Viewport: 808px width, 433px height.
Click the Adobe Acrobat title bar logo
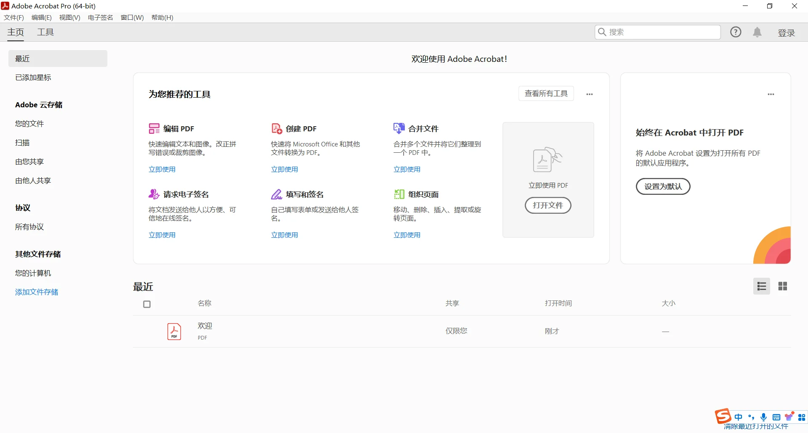tap(5, 6)
